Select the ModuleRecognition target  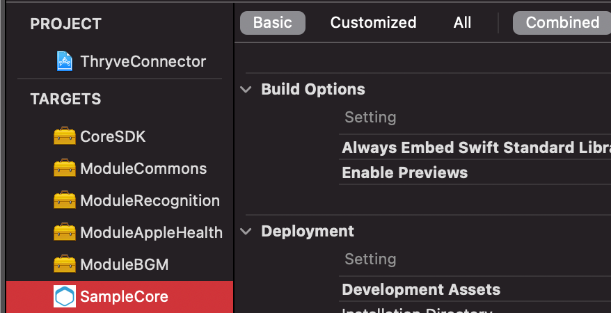[150, 200]
